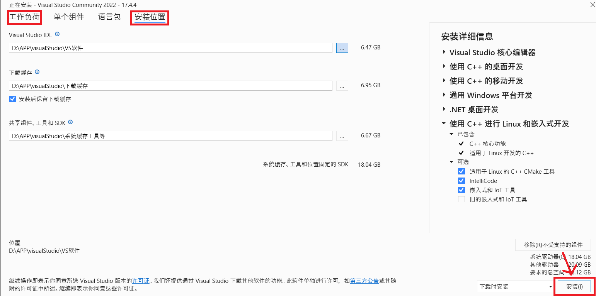Start installation with 安装(I) button
Viewport: 596px width, 296px height.
pyautogui.click(x=574, y=286)
